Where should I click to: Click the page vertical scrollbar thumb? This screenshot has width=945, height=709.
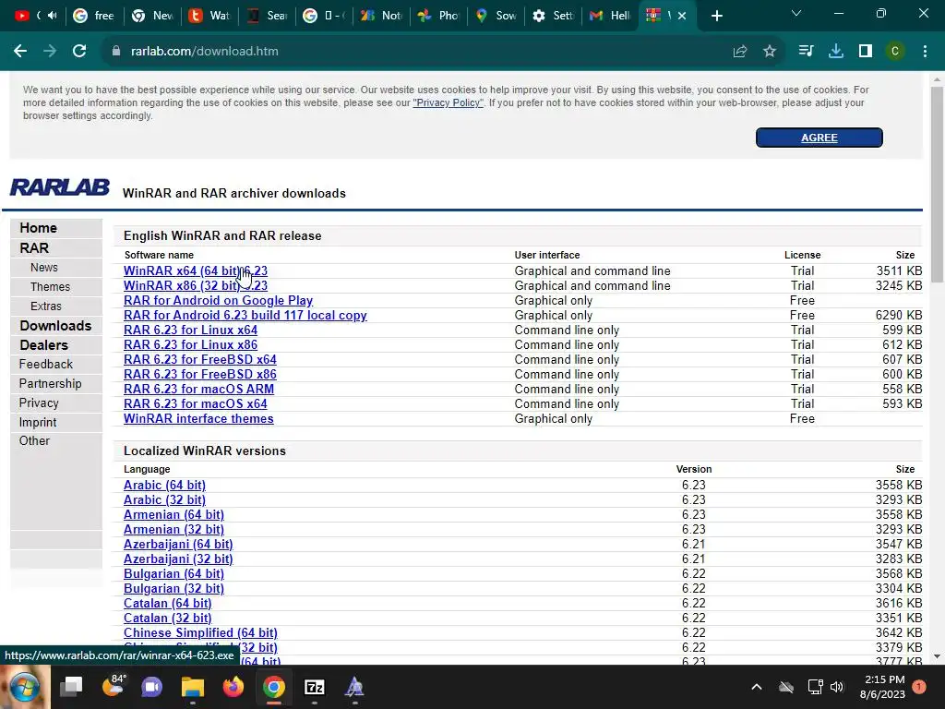pyautogui.click(x=937, y=184)
